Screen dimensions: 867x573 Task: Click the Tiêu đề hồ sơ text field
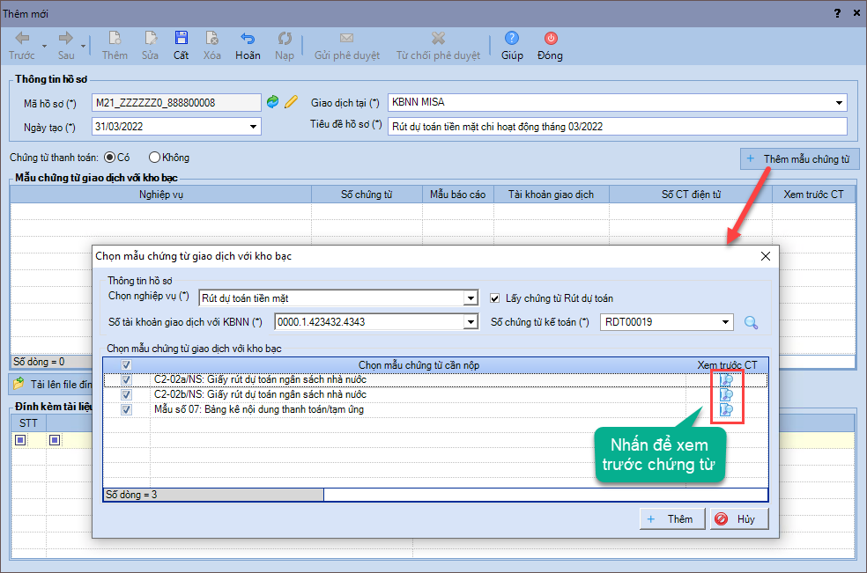coord(617,127)
